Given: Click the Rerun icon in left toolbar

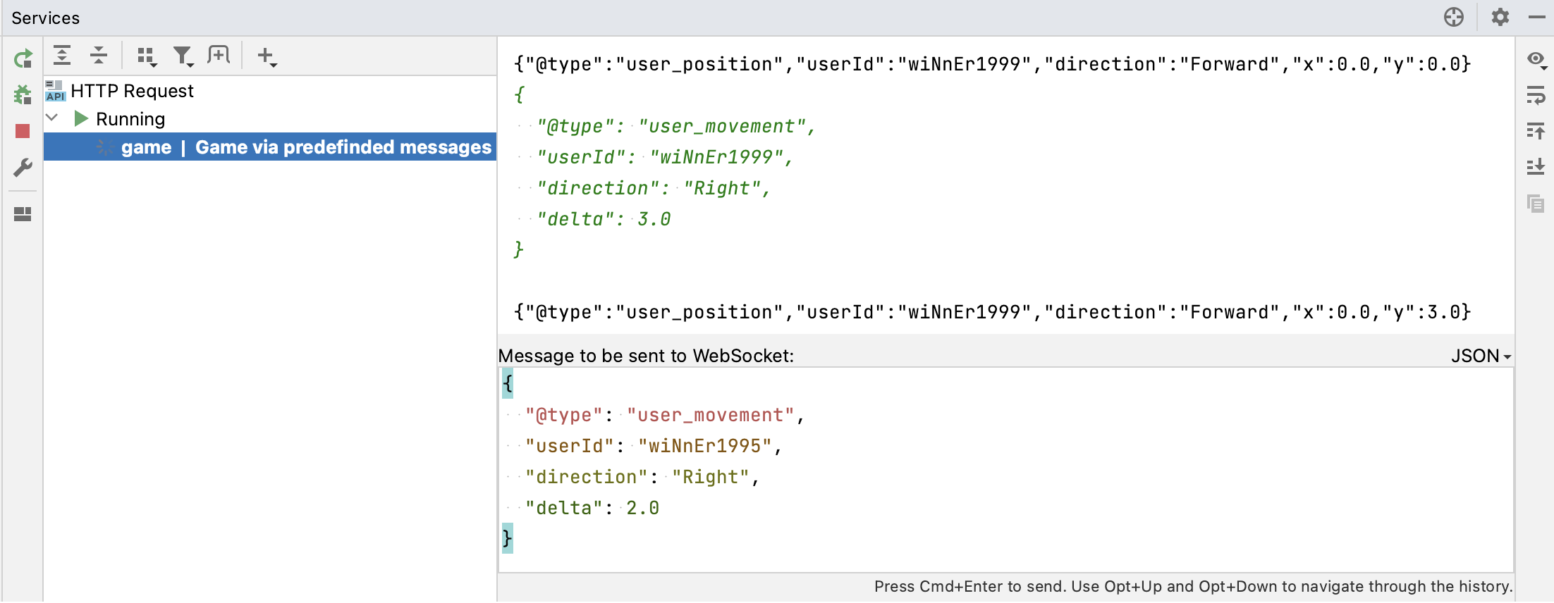Looking at the screenshot, I should 23,58.
